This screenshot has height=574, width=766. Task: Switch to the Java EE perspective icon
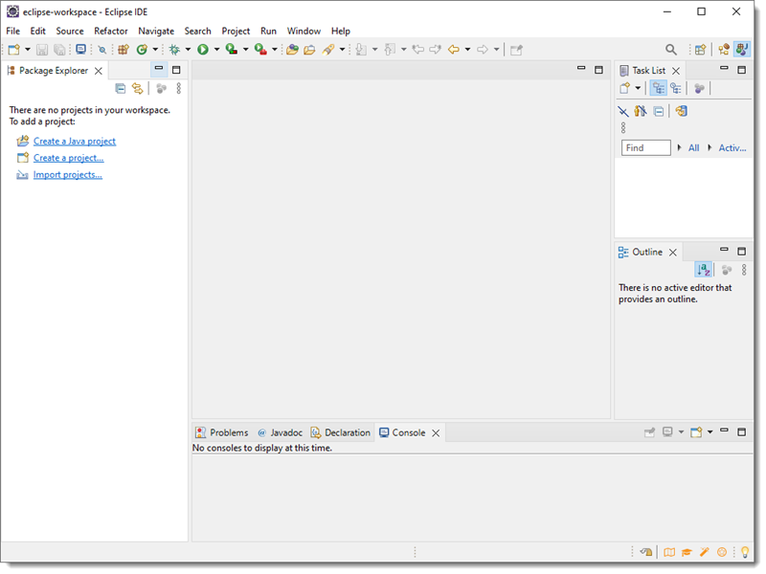click(724, 50)
